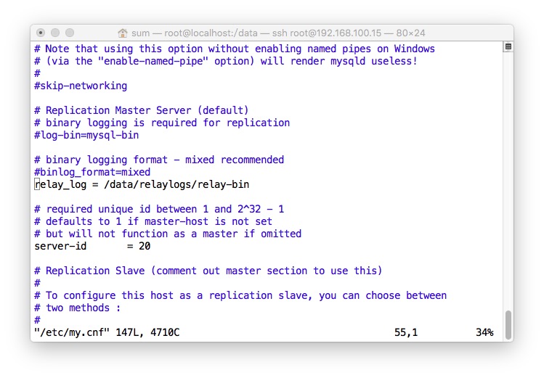Click the "/etc/my.cnf" status line text
544x378 pixels.
coord(107,332)
